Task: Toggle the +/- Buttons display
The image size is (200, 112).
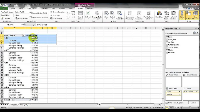Action: tap(189, 15)
